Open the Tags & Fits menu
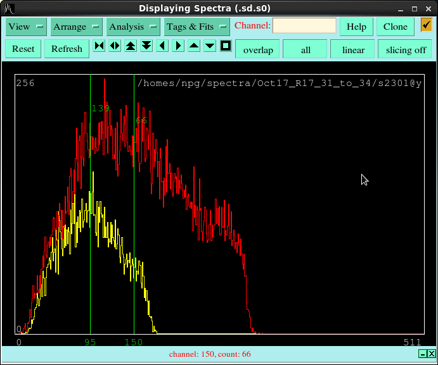 point(196,27)
